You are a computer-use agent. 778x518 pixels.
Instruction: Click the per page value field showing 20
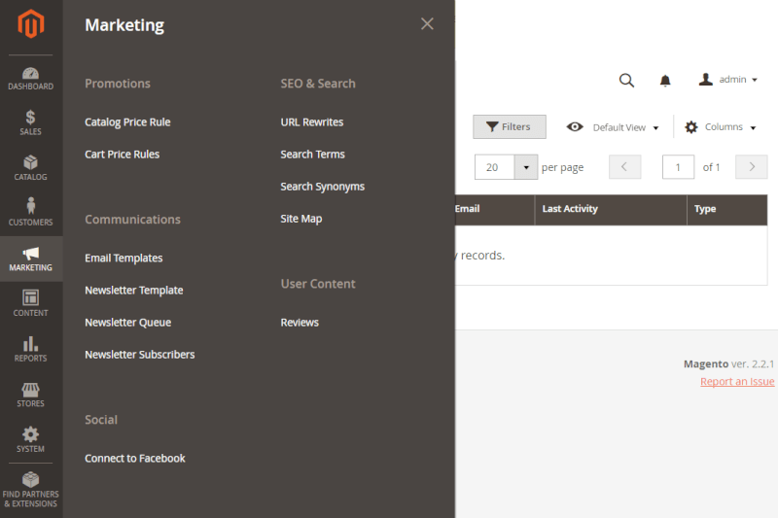[494, 167]
